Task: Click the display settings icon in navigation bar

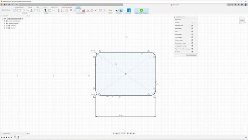Action: (x=127, y=133)
